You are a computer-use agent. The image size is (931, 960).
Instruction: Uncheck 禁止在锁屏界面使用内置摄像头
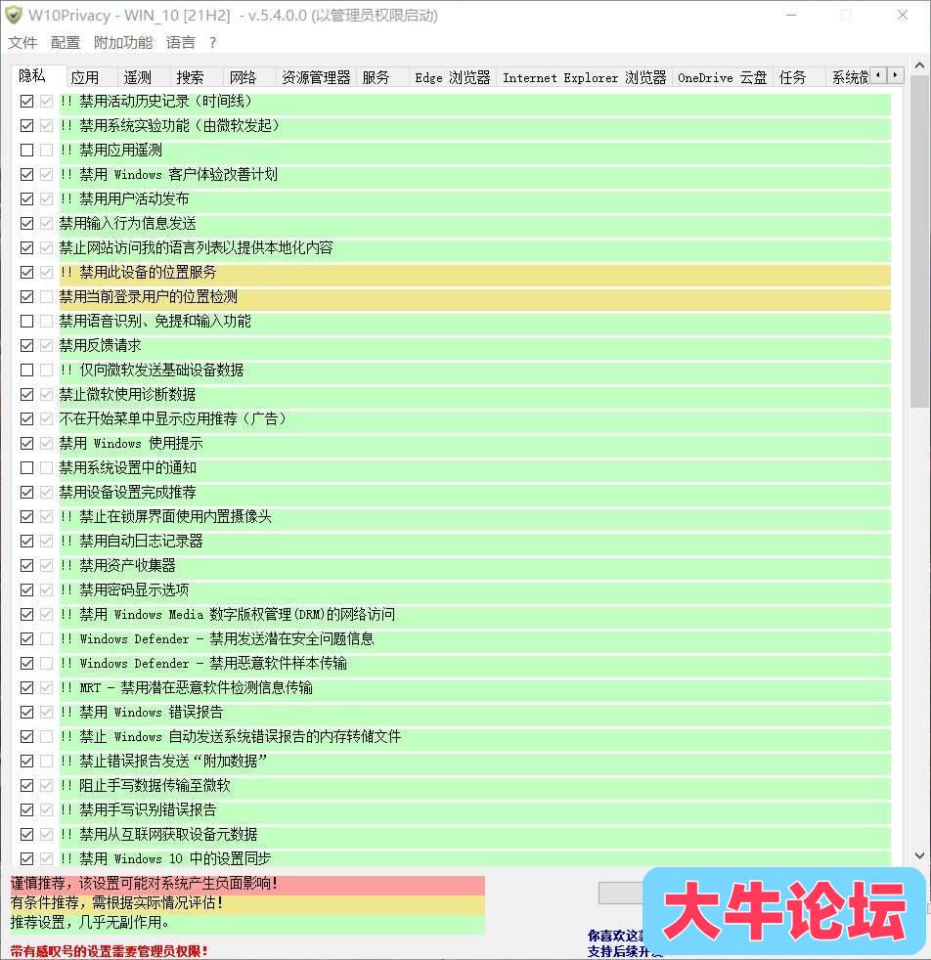(27, 517)
